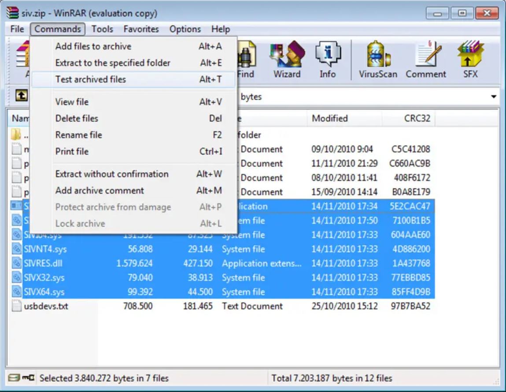506x392 pixels.
Task: Click the date 11/11/2010 21:29
Action: coord(344,163)
